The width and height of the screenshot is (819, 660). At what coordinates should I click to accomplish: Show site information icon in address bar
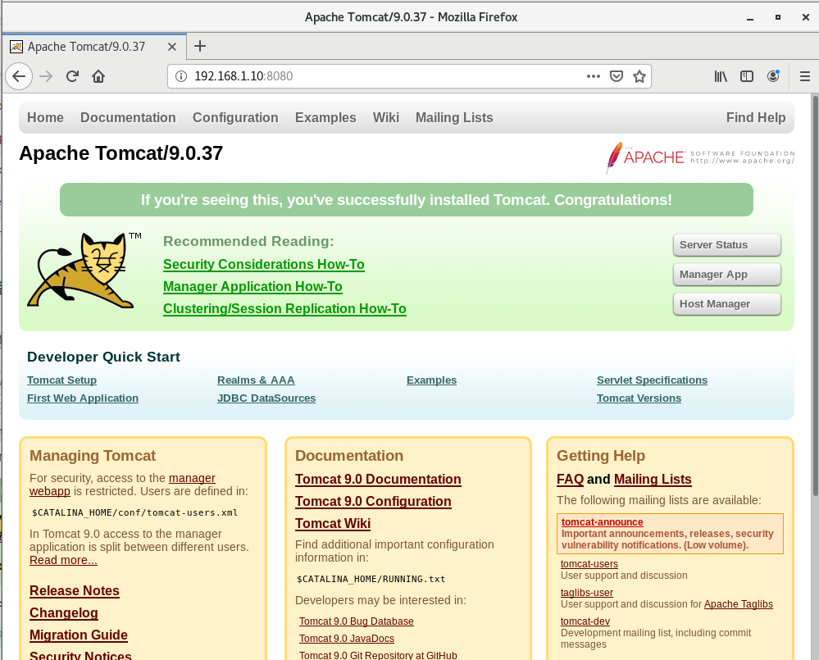[180, 76]
